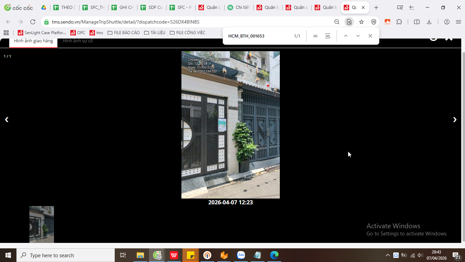Go forward in browser history
This screenshot has height=262, width=465.
click(x=20, y=22)
